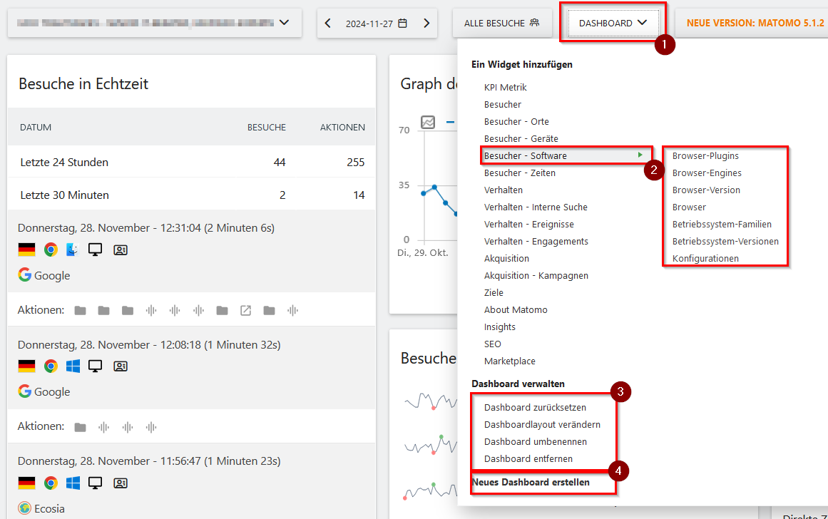Screen dimensions: 828x519
Task: Click Dashboard entfernen
Action: (528, 459)
